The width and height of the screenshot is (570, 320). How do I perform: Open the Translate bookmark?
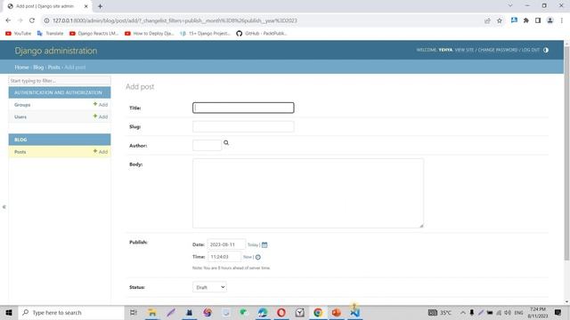(x=50, y=34)
